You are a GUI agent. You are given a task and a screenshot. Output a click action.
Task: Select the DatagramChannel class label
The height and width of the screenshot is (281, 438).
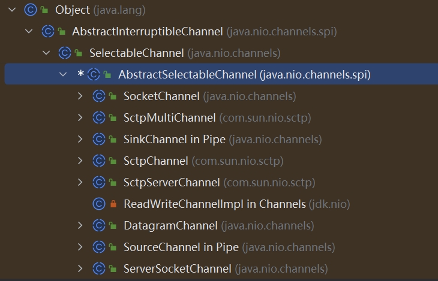click(x=170, y=226)
